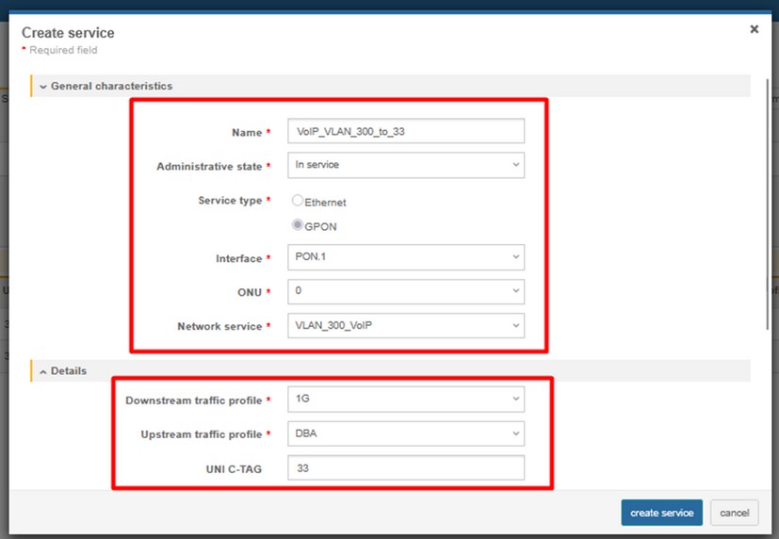Select the Ethernet service type
Image resolution: width=779 pixels, height=539 pixels.
(298, 201)
